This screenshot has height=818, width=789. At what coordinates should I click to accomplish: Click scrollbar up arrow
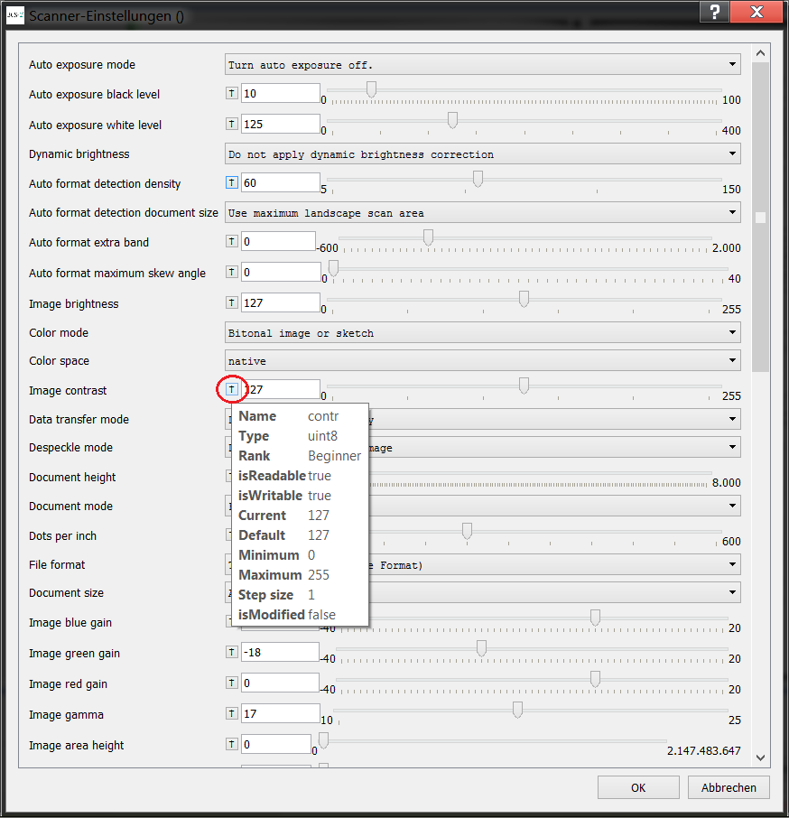coord(760,53)
